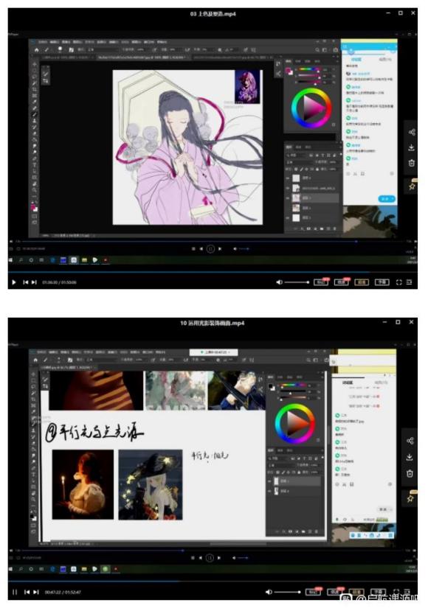Screen dimensions: 428x611
Task: Go to previous video in bottom player
Action: pos(27,592)
